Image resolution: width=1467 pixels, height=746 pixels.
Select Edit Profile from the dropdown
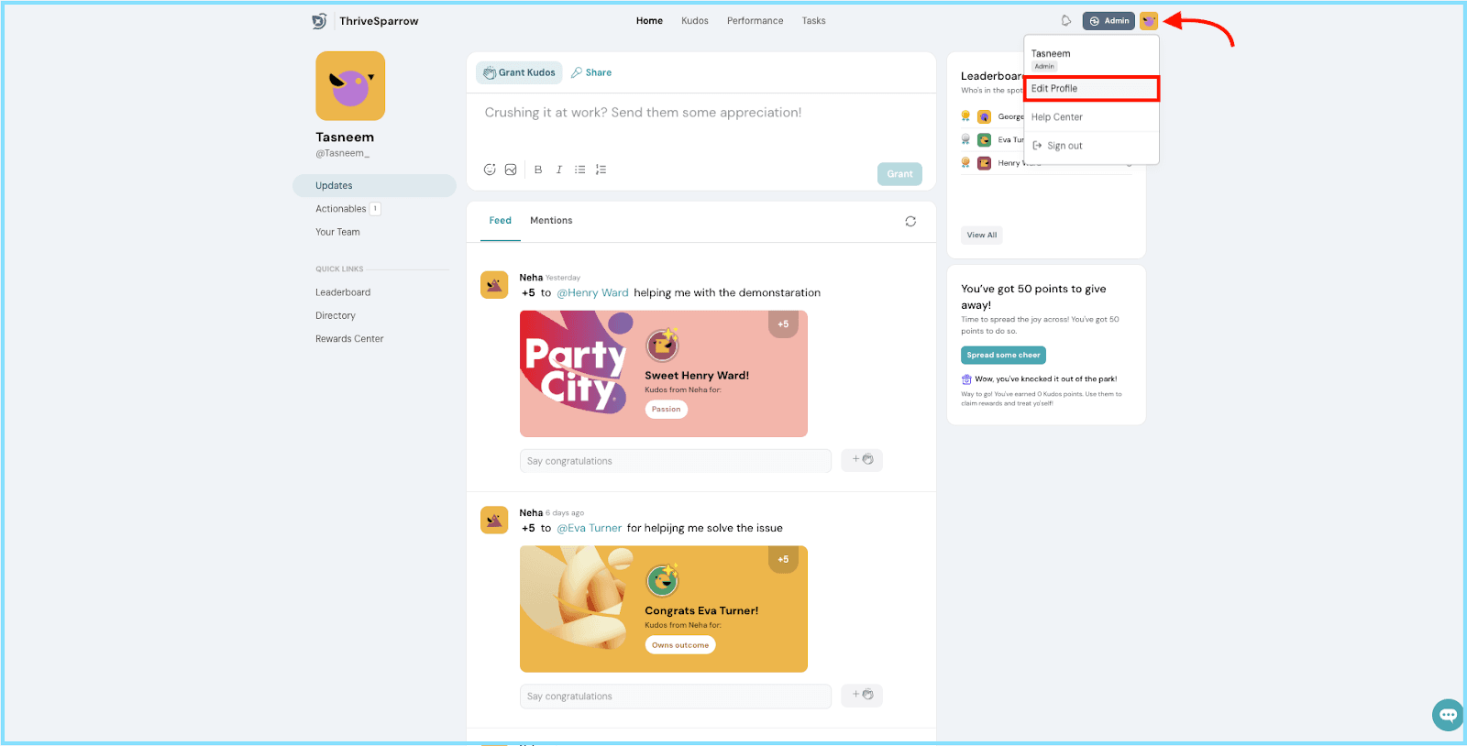click(1090, 89)
